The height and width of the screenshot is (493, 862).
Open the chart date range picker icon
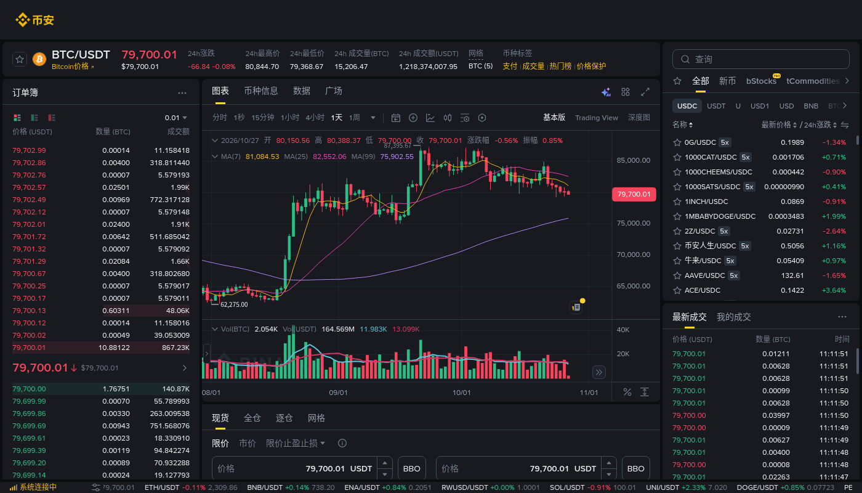pyautogui.click(x=396, y=118)
